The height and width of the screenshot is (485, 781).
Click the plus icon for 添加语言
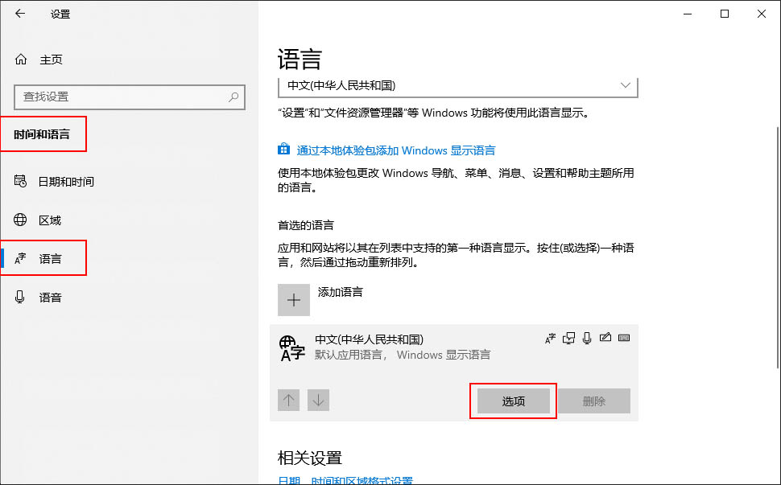(294, 300)
